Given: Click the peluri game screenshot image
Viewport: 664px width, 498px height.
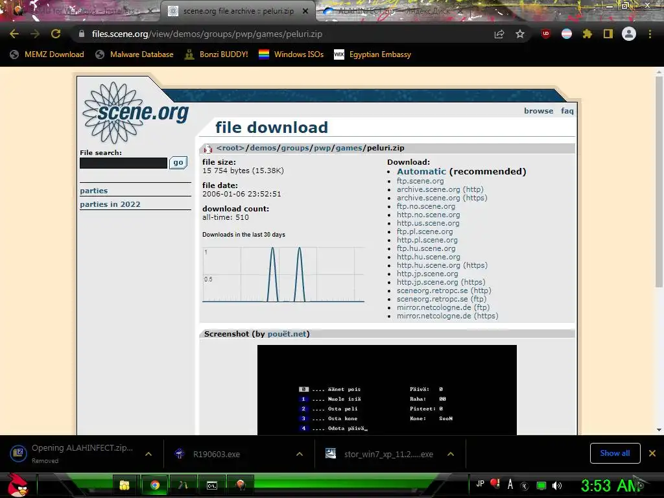Looking at the screenshot, I should pos(387,390).
